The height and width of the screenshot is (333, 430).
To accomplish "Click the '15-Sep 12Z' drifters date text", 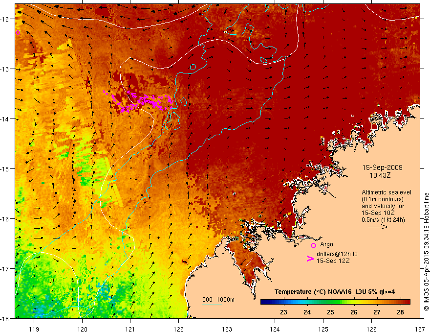I will [333, 261].
